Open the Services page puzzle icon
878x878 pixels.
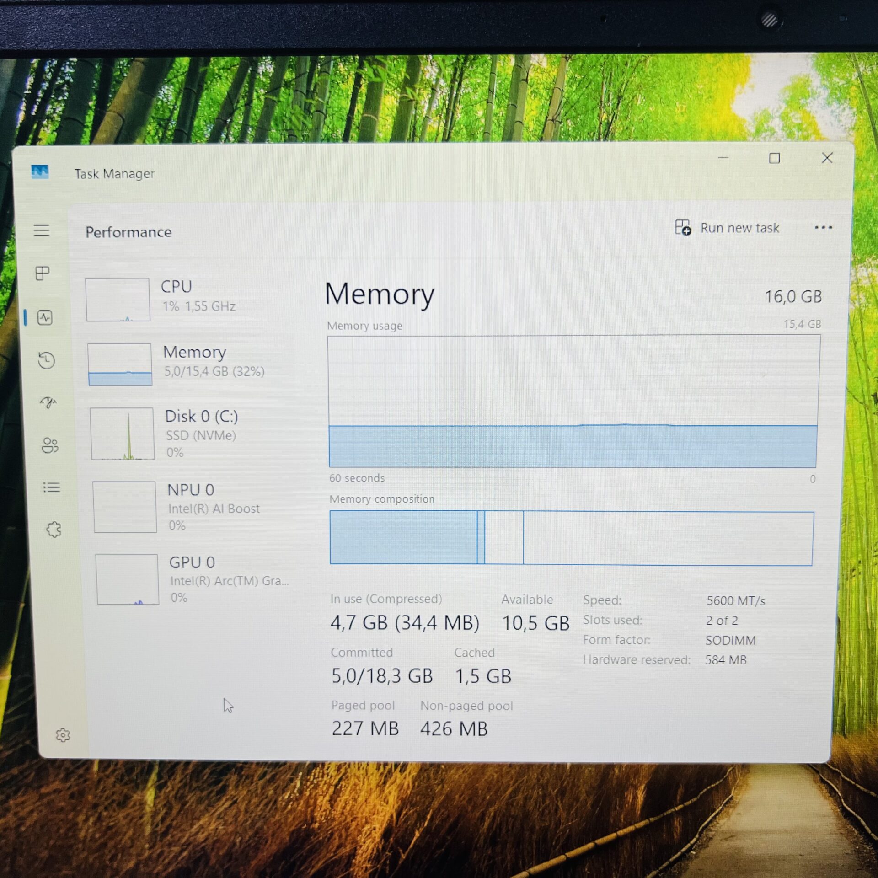click(x=54, y=530)
